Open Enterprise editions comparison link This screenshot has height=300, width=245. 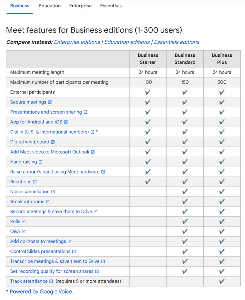[x=77, y=42]
